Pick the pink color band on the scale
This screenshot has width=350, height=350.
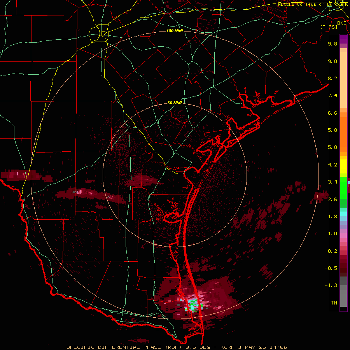(x=343, y=236)
